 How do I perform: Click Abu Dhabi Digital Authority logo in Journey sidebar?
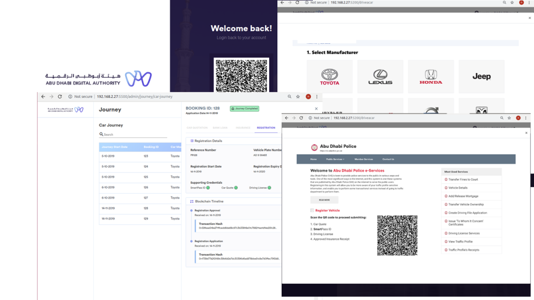[65, 109]
